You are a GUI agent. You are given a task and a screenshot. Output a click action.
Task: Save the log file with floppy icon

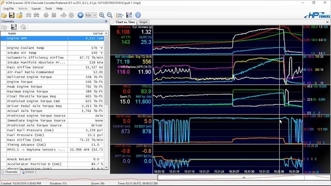tap(11, 15)
